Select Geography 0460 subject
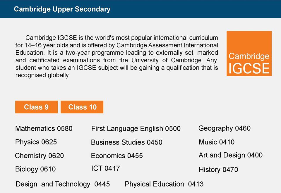The height and width of the screenshot is (193, 281). (225, 128)
